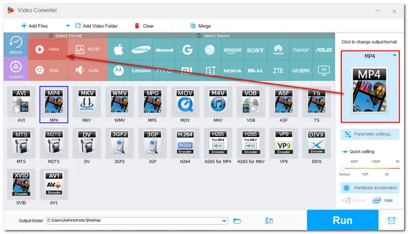This screenshot has height=234, width=408.
Task: Open BLU device profiles
Action: pos(255,70)
